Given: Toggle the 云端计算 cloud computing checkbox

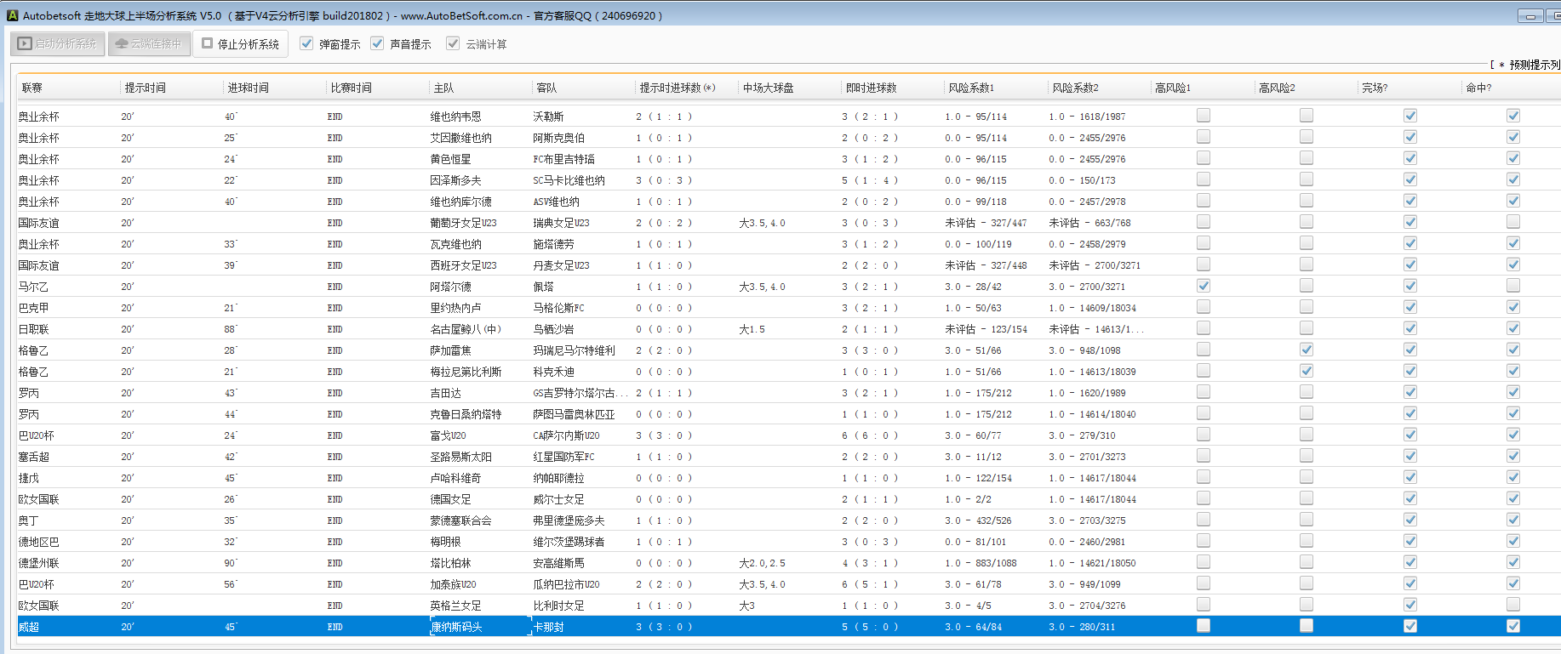Looking at the screenshot, I should pyautogui.click(x=453, y=43).
